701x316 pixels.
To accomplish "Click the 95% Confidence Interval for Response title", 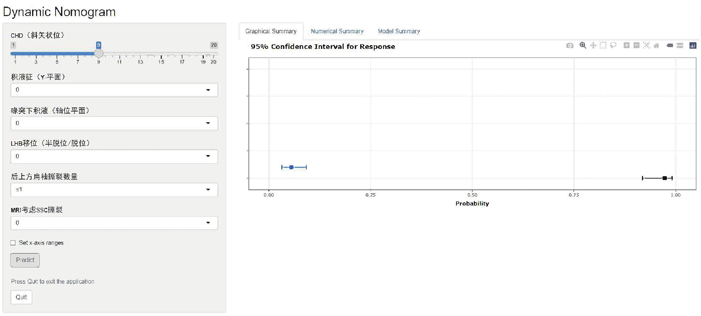I will coord(323,47).
